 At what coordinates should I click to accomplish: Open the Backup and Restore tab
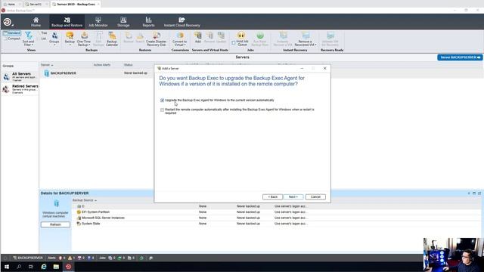click(x=67, y=22)
